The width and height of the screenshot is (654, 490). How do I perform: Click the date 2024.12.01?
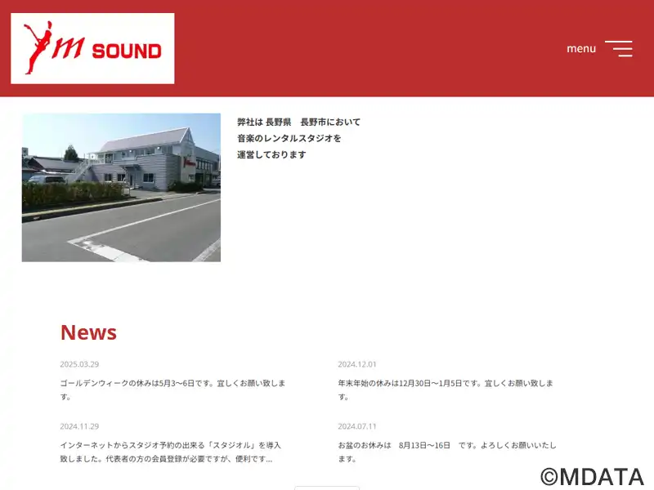pos(357,364)
